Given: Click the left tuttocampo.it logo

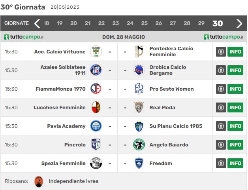Looking at the screenshot, I should click(24, 37).
